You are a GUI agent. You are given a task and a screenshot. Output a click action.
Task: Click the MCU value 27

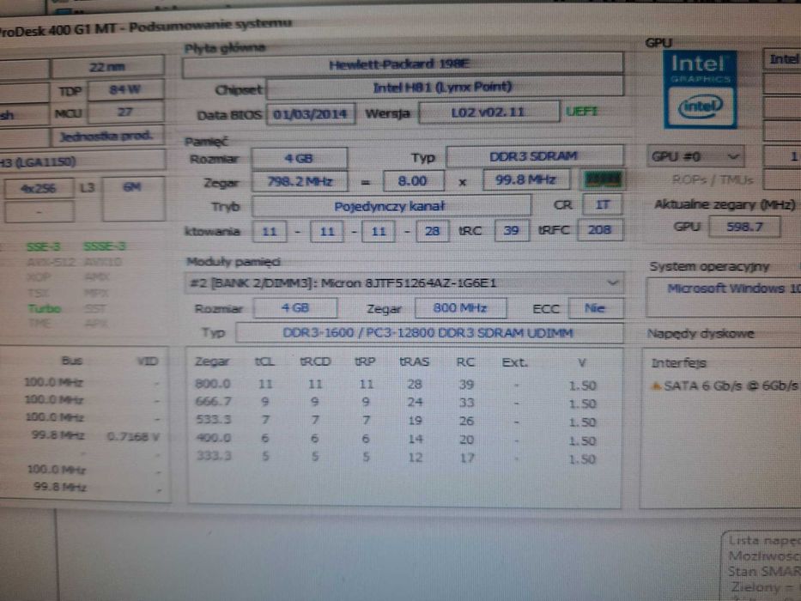[x=125, y=112]
